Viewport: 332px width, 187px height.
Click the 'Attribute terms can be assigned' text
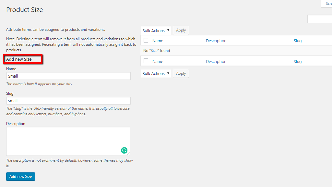point(55,30)
